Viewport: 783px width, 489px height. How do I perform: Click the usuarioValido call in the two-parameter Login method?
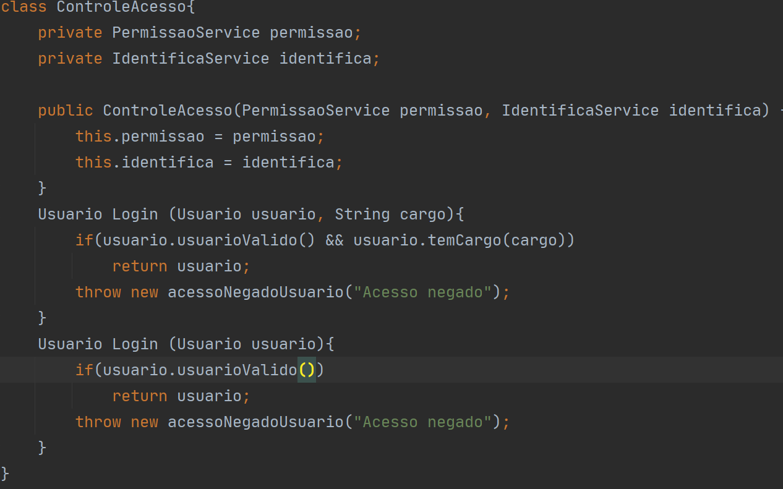click(237, 240)
